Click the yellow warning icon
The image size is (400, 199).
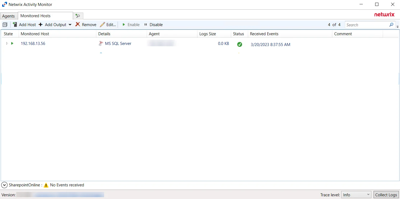46,185
